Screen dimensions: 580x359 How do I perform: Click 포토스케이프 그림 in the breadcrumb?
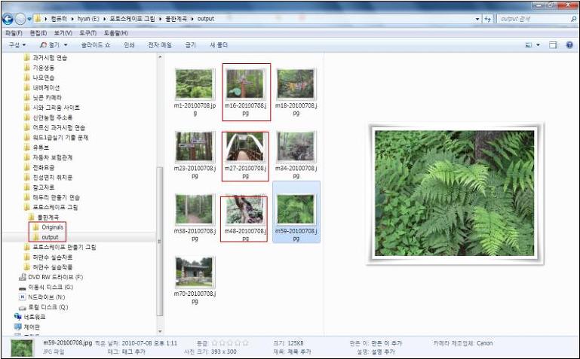pos(132,19)
